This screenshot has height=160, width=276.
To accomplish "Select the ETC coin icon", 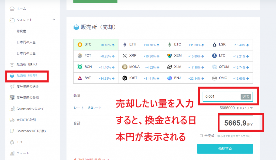I will click(x=170, y=45).
